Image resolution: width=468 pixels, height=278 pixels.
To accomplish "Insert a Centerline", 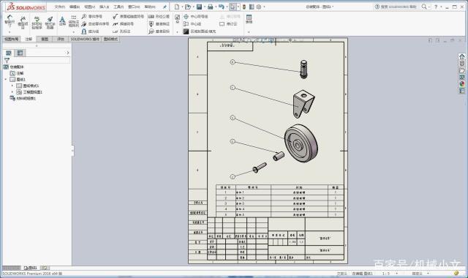I will point(192,24).
